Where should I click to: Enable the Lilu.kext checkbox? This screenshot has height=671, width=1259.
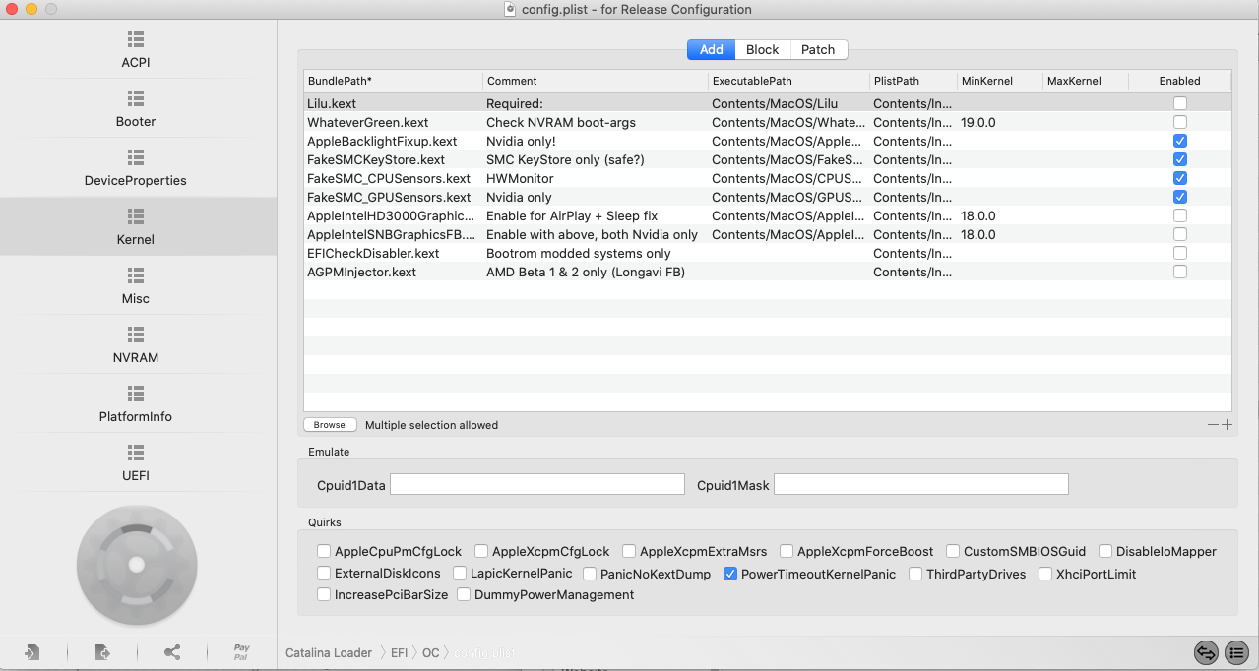pos(1180,103)
